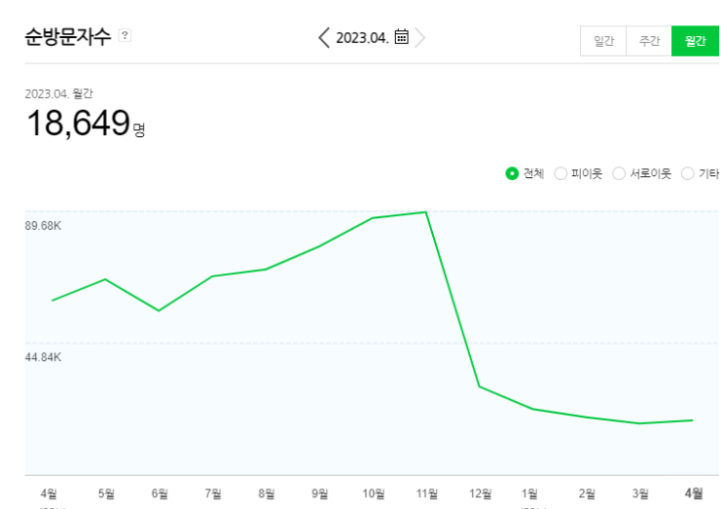Viewport: 723px width, 509px height.
Task: Click the 2월 x-axis label
Action: pos(587,493)
